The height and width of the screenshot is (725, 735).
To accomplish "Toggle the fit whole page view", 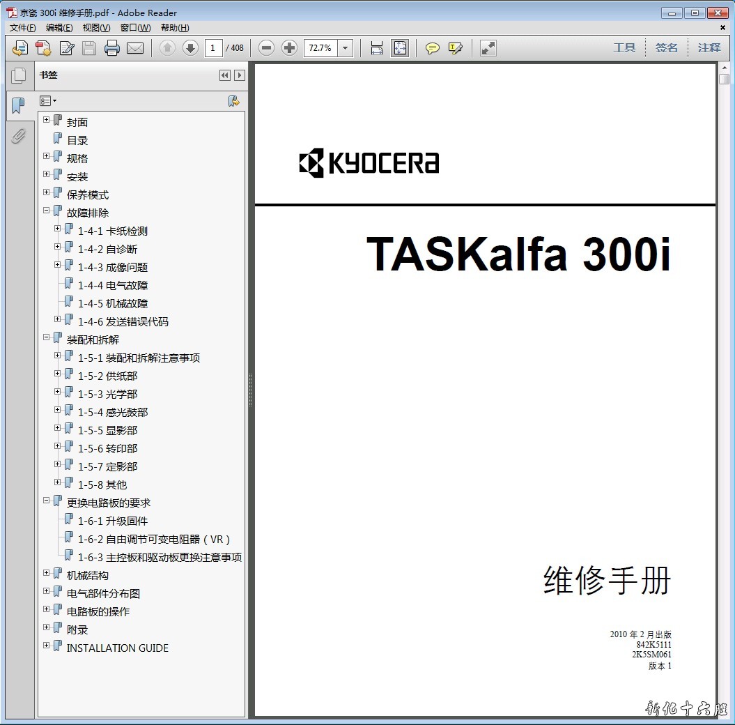I will pyautogui.click(x=400, y=48).
